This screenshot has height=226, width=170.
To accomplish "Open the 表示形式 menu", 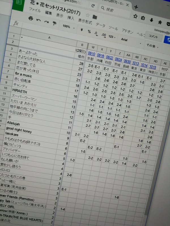I will point(85,21).
